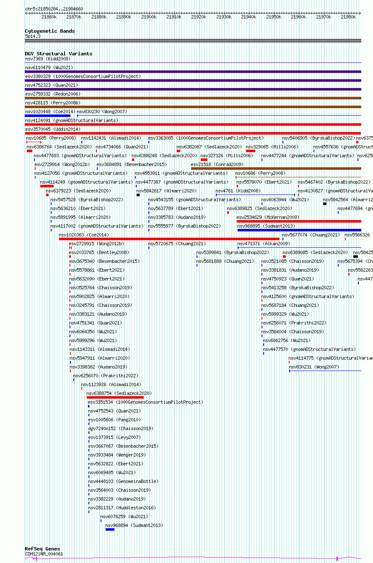Open esv2759332 (Redon2006) variant
Viewport: 373px width, 563px height.
(53, 94)
